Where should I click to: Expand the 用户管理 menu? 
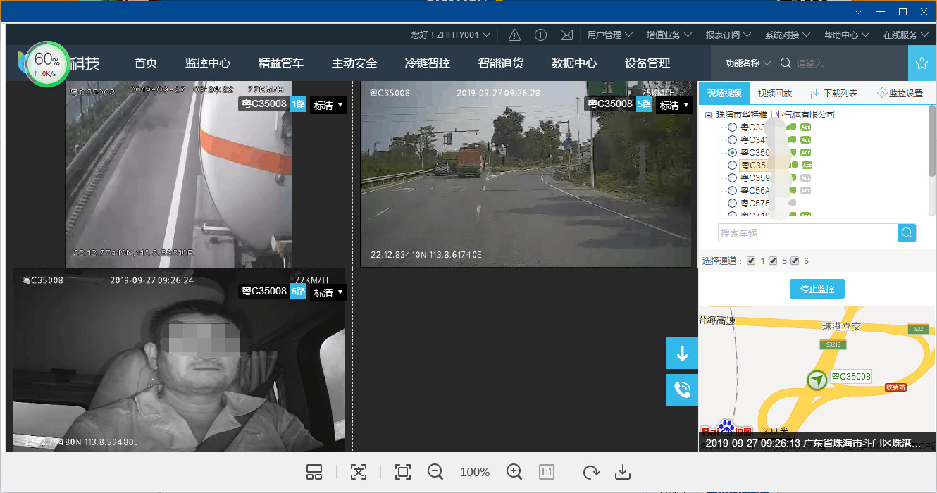610,35
